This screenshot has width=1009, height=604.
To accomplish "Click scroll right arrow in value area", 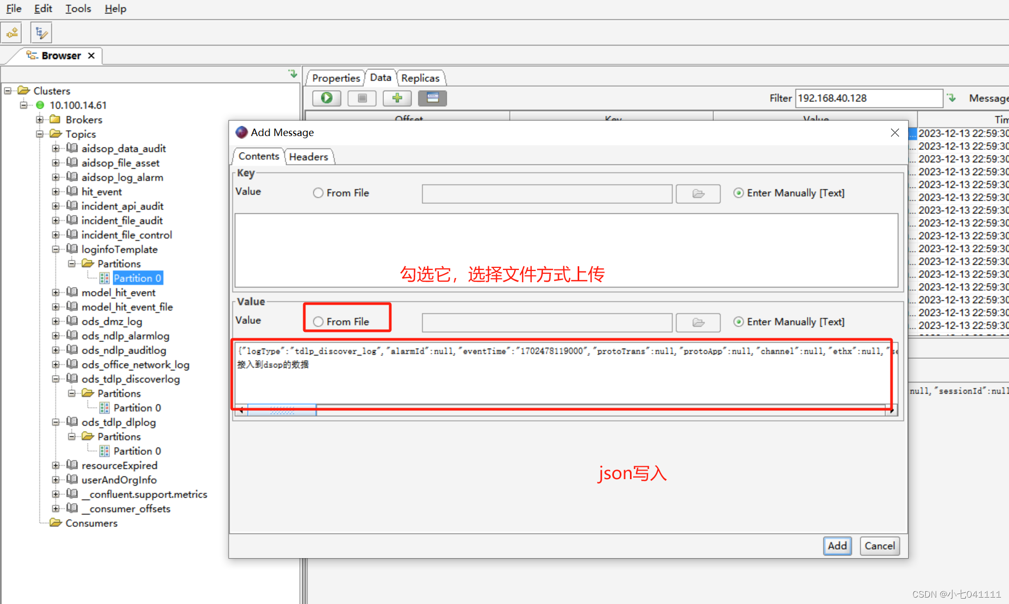I will [x=892, y=410].
